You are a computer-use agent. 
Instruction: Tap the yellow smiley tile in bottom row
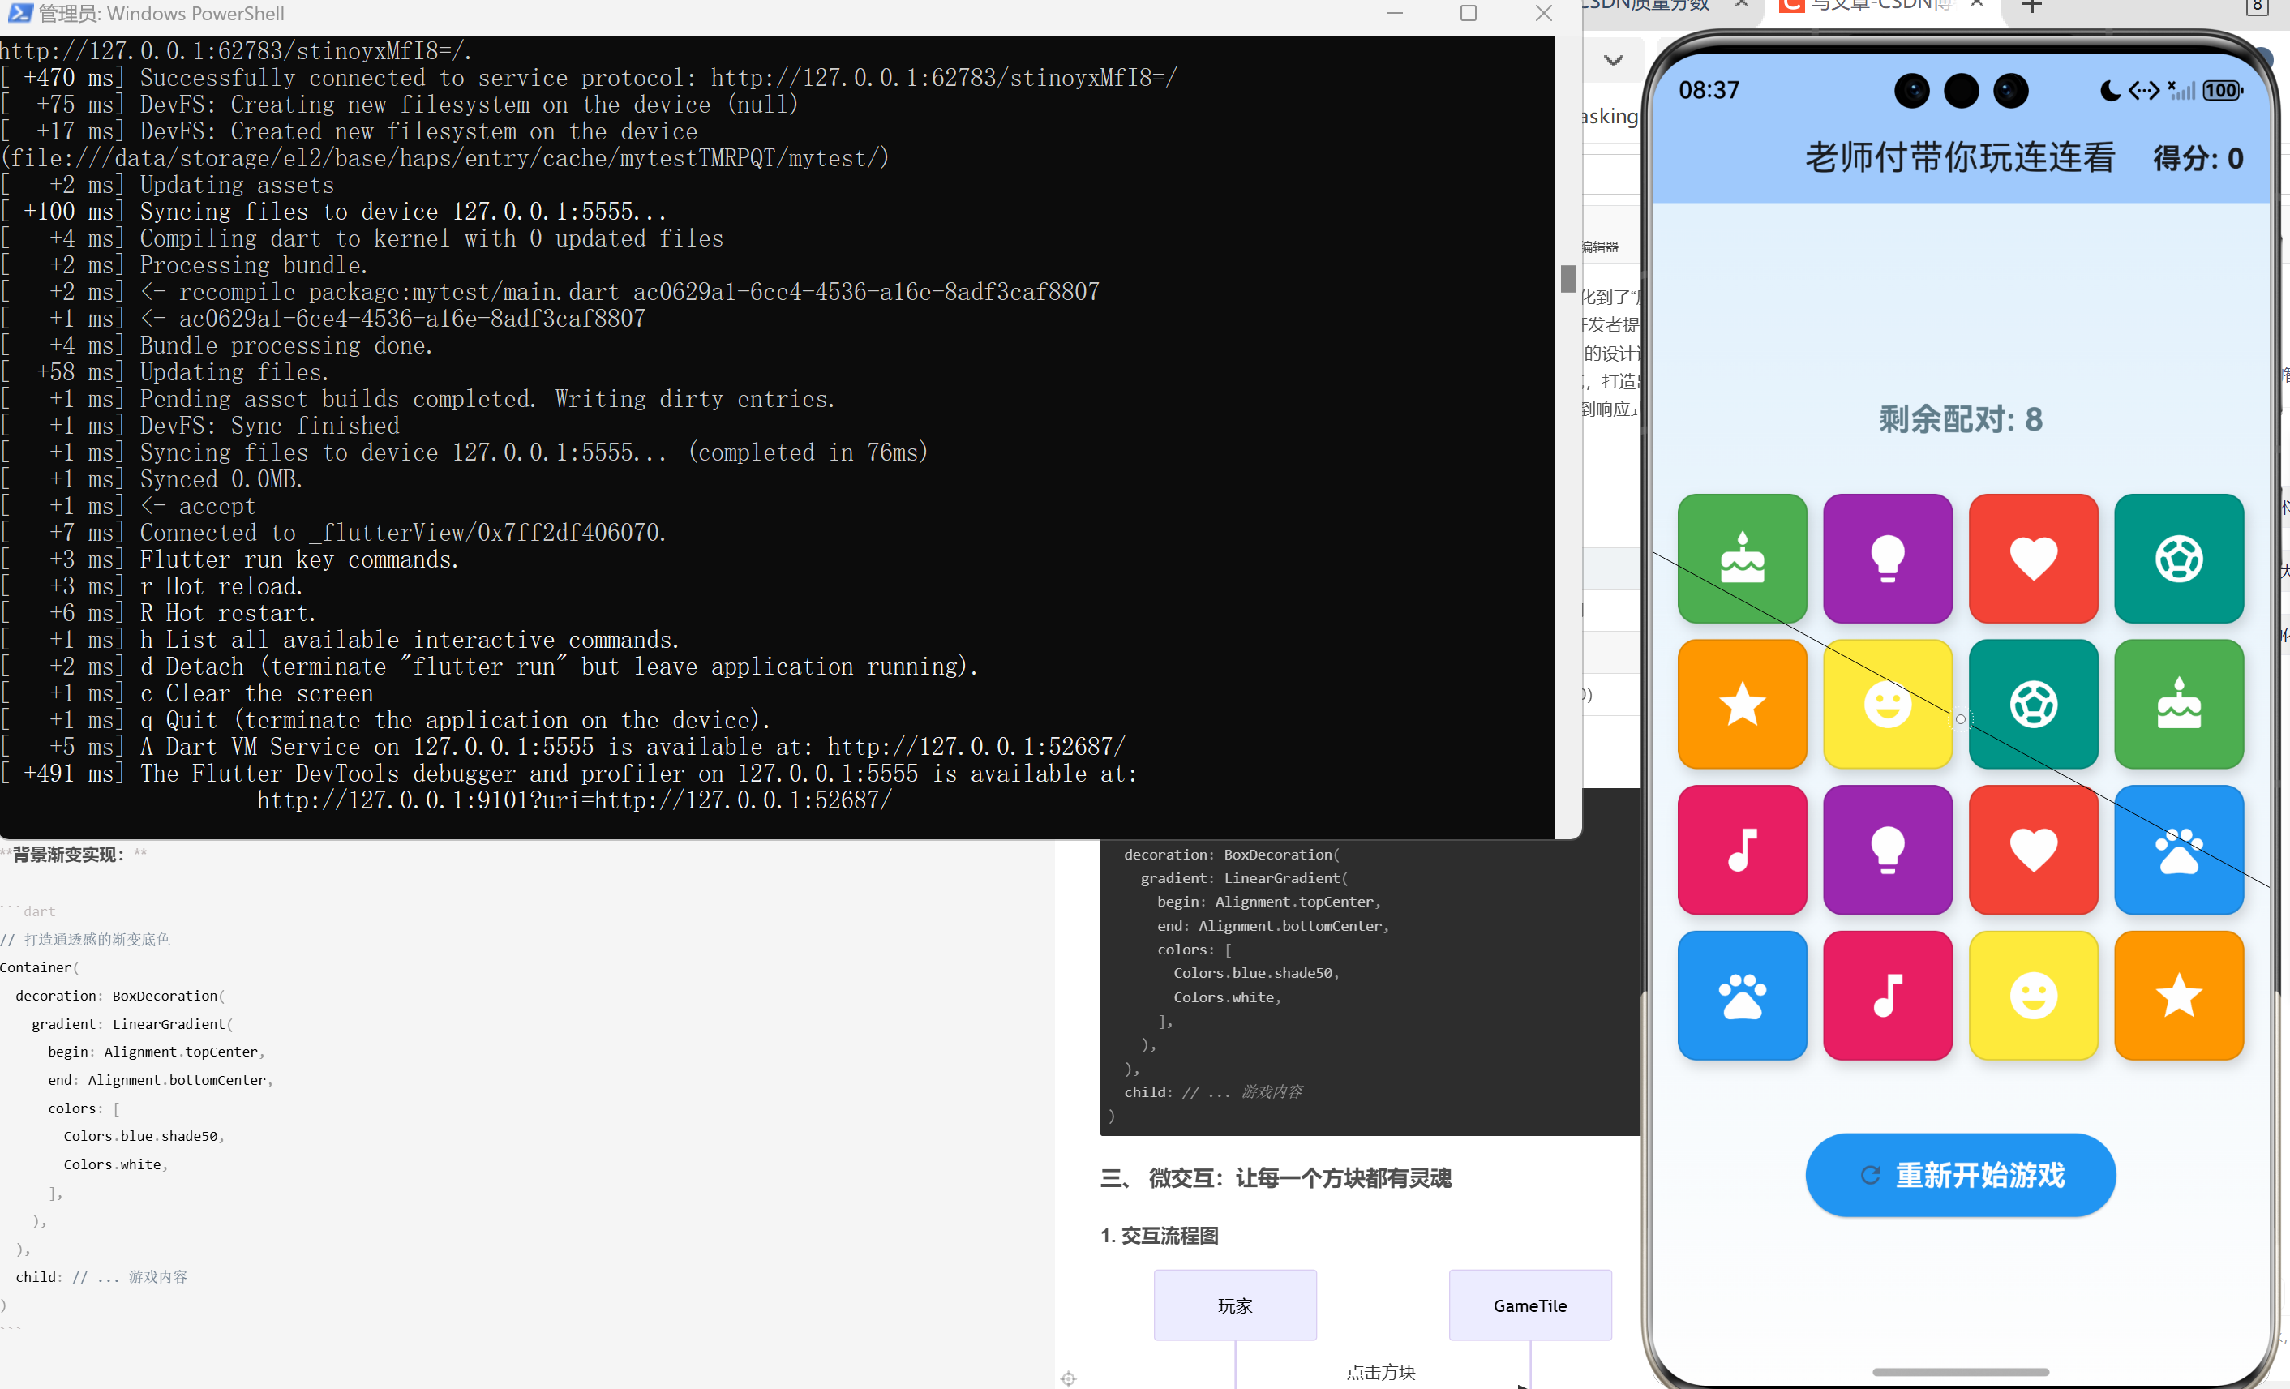pyautogui.click(x=2033, y=995)
